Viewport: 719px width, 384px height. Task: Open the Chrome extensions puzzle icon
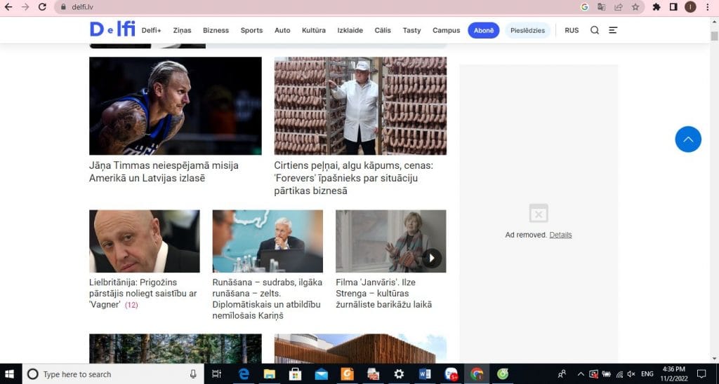pyautogui.click(x=657, y=7)
